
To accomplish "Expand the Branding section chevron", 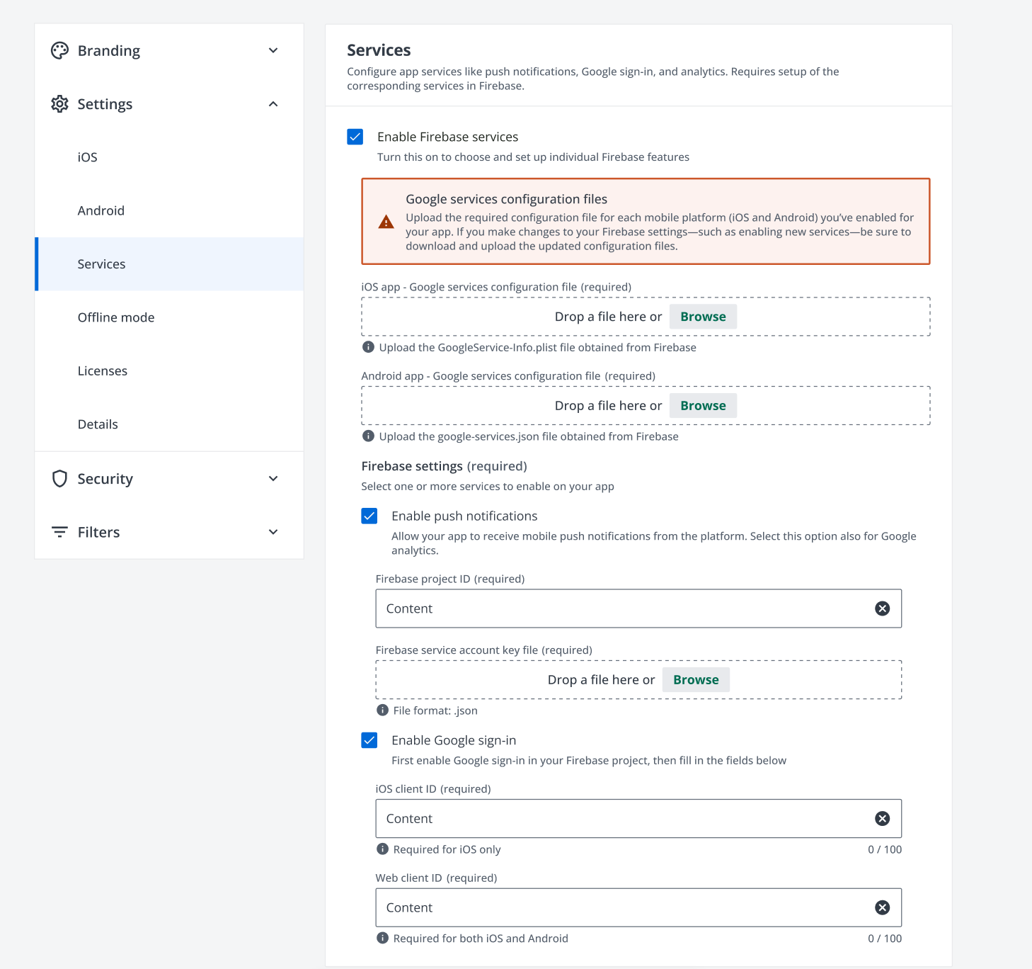I will click(x=273, y=50).
